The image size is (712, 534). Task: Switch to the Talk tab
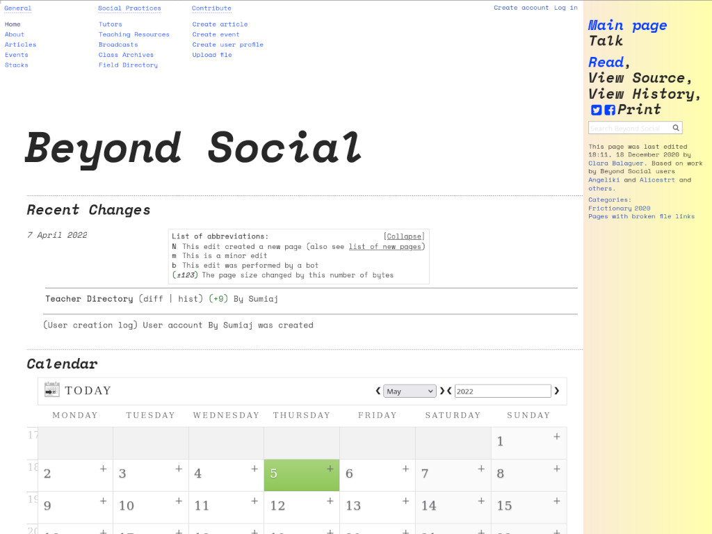[x=606, y=41]
